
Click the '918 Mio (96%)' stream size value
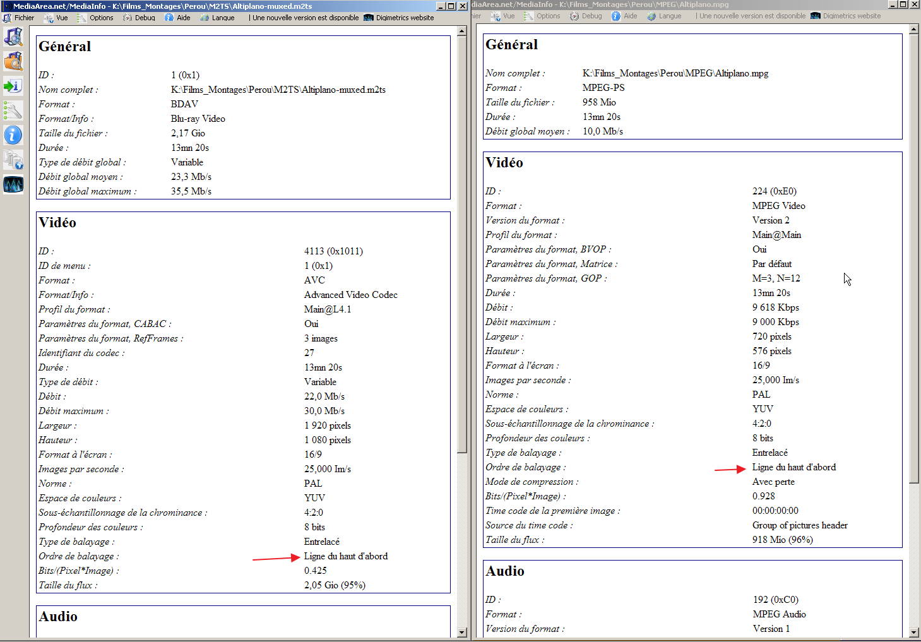click(x=783, y=540)
